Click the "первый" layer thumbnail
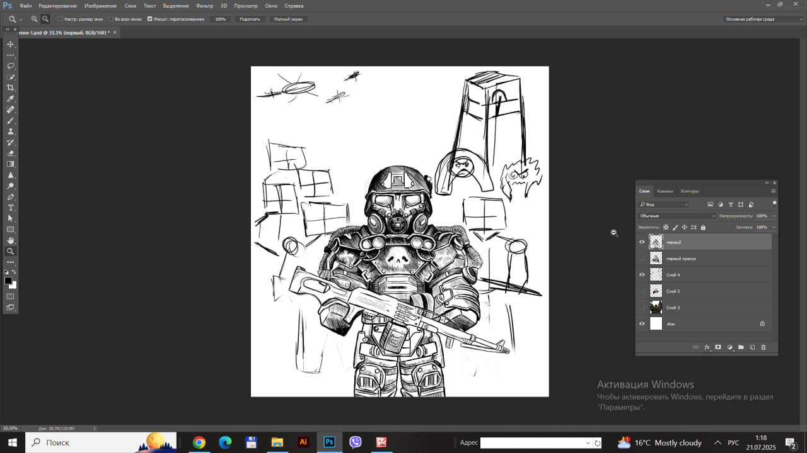 (656, 242)
